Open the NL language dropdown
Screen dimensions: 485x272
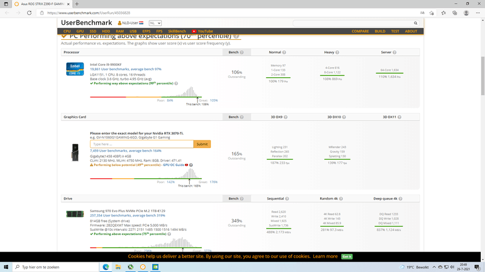[x=155, y=23]
